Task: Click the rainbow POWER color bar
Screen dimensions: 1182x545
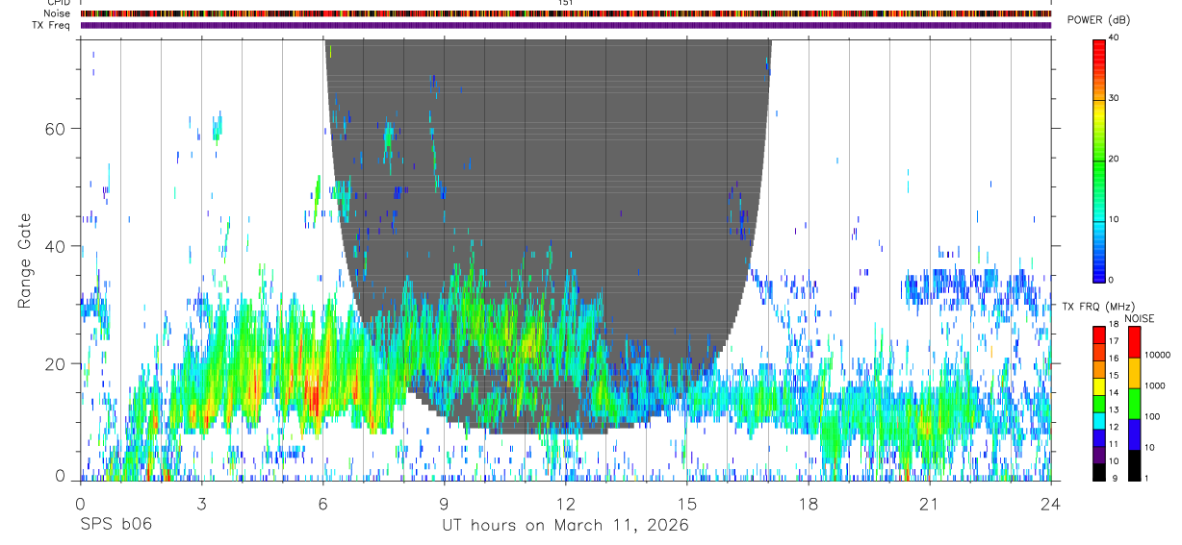Action: [x=1099, y=160]
